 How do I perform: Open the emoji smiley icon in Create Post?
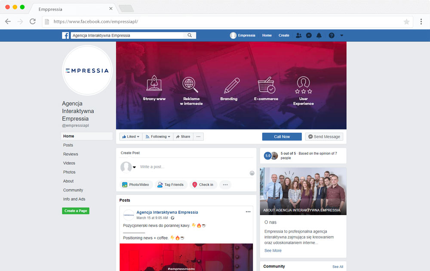click(x=252, y=173)
